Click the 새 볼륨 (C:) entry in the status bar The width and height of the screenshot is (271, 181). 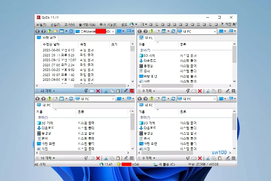pyautogui.click(x=164, y=164)
